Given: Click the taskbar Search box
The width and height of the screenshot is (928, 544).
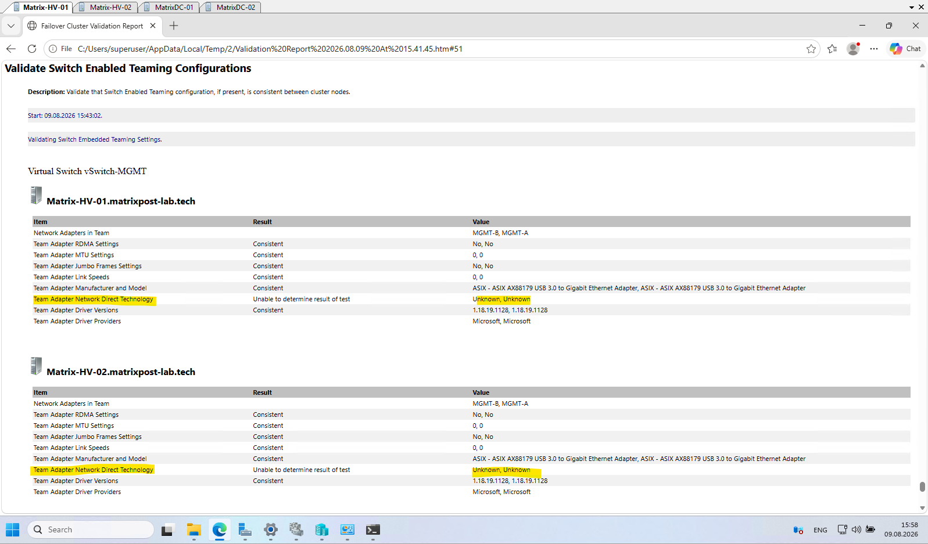Looking at the screenshot, I should pyautogui.click(x=91, y=529).
